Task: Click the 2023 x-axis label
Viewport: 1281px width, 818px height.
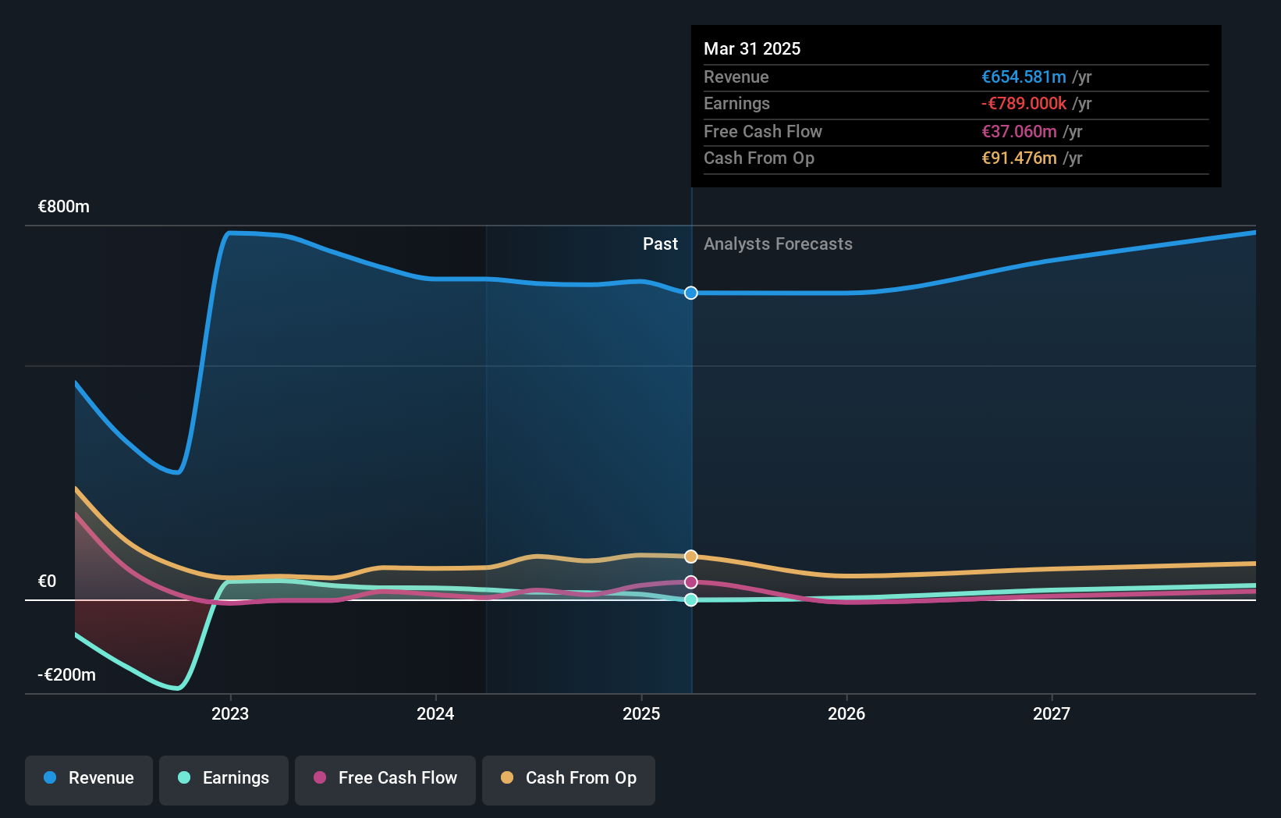Action: tap(230, 713)
